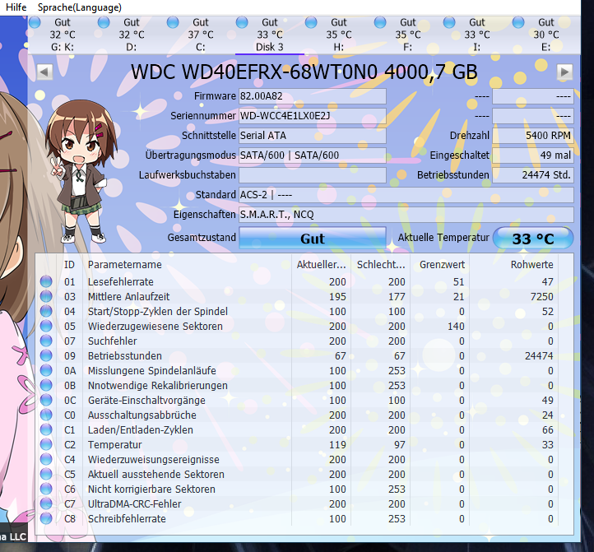
Task: Click status orb for Temperatur row C2
Action: pyautogui.click(x=46, y=444)
